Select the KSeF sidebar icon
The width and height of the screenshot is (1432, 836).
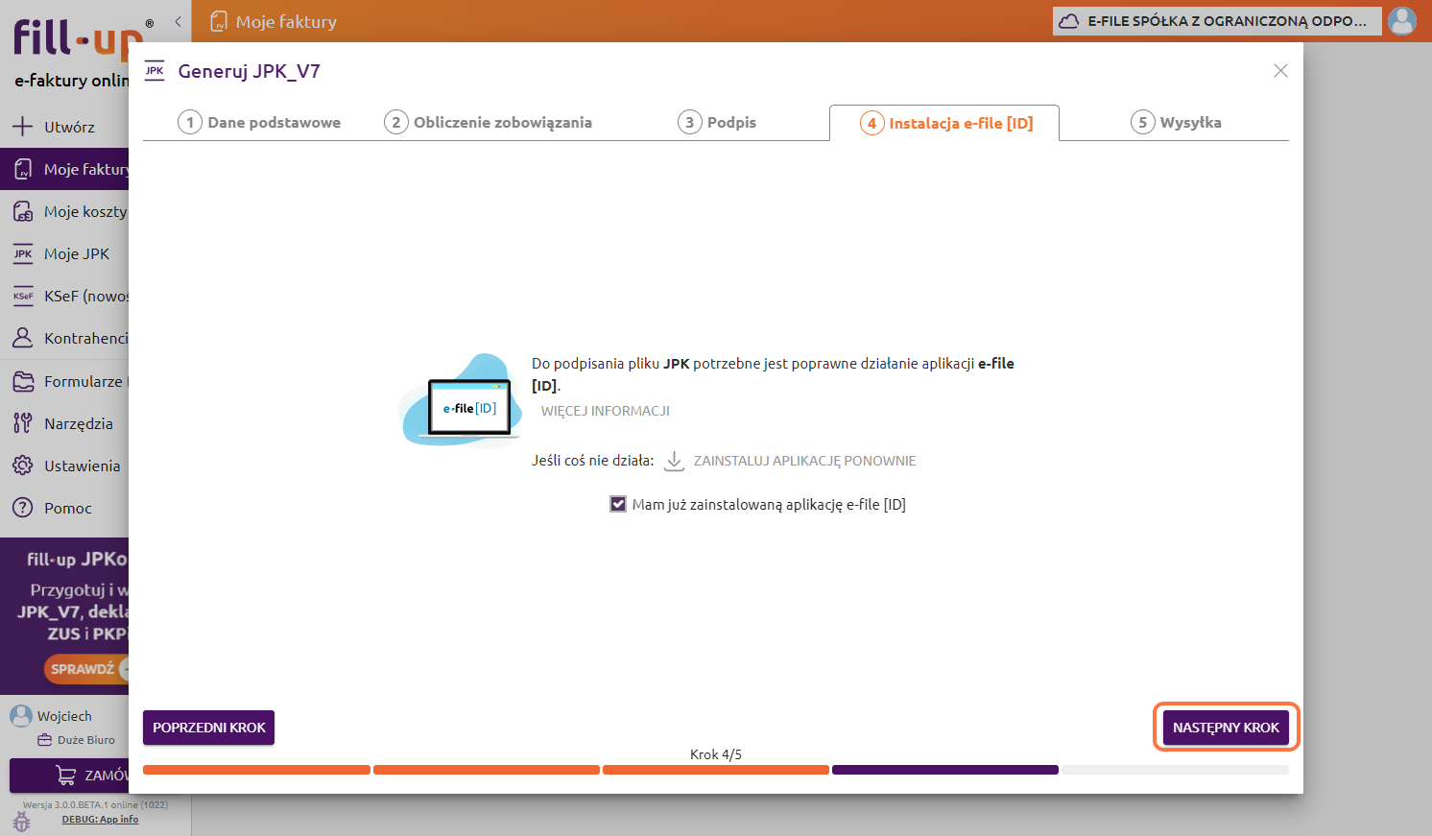(23, 297)
